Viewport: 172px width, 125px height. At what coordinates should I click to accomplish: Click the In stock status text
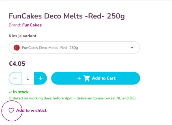click(x=21, y=92)
